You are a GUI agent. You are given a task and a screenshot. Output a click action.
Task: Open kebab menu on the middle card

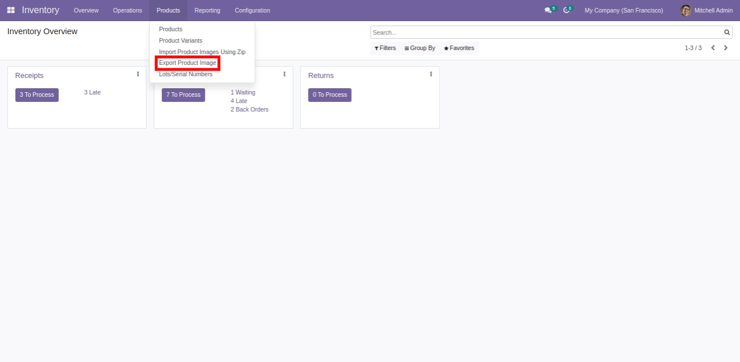point(284,74)
